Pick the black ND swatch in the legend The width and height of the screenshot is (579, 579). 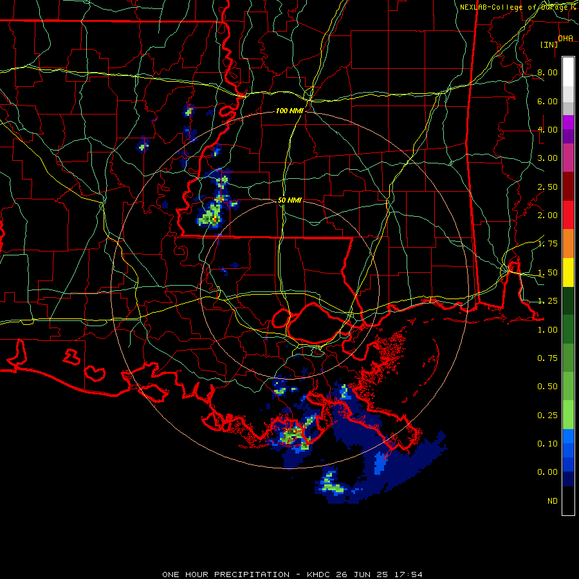tap(568, 501)
